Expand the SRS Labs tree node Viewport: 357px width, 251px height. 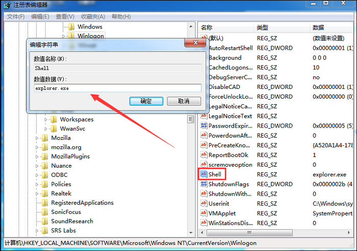point(37,231)
